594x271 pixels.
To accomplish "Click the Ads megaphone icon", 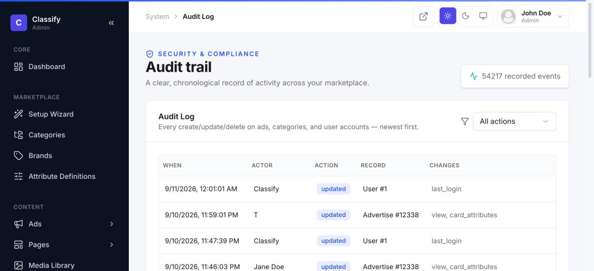I will [x=18, y=224].
